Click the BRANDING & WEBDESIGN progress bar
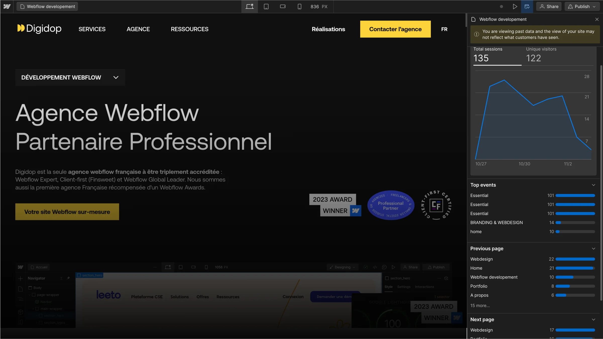 [x=575, y=223]
